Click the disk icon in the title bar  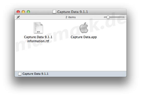[54, 12]
